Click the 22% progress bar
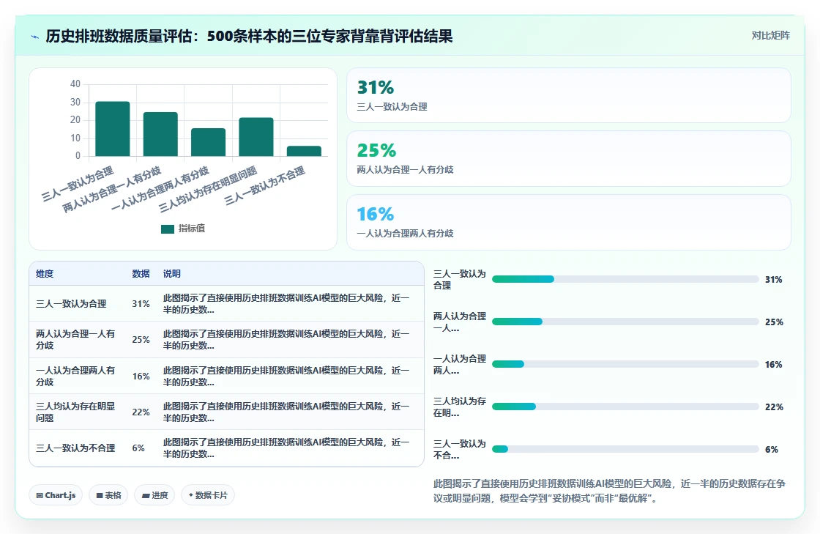 coord(625,407)
